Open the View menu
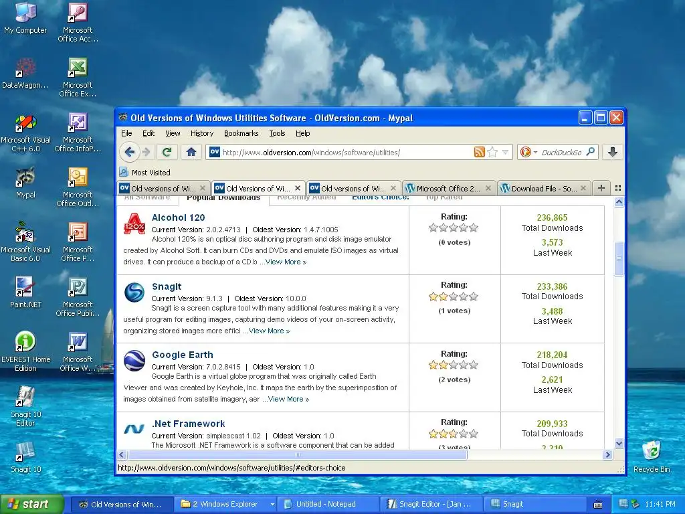This screenshot has height=514, width=685. click(173, 133)
